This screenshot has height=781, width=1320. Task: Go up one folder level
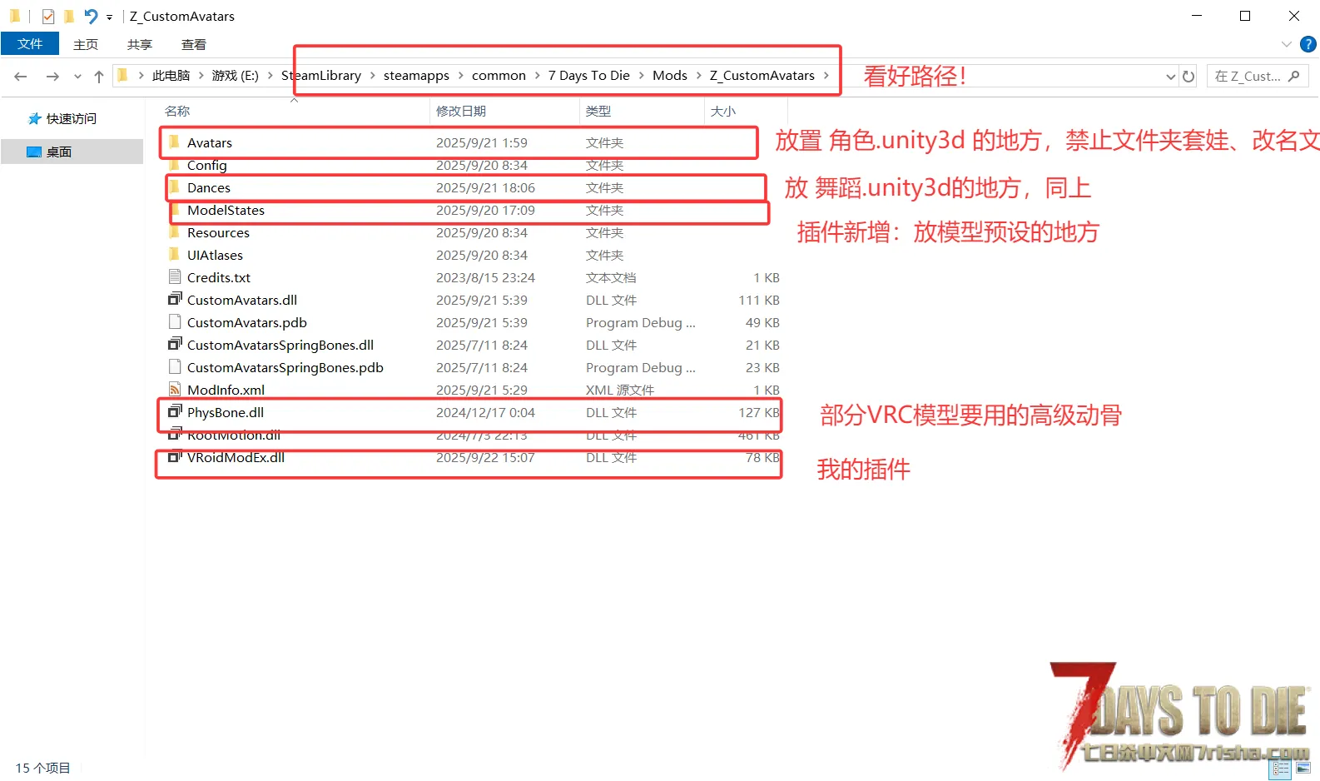99,77
